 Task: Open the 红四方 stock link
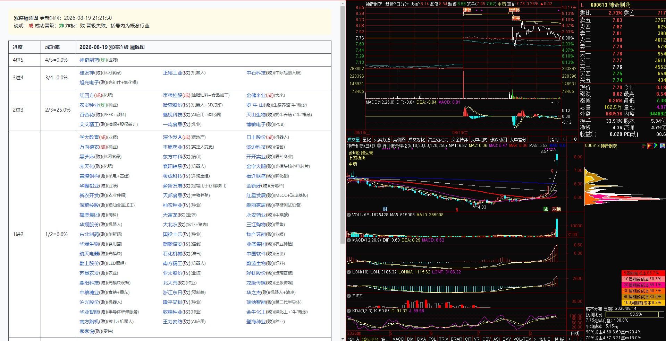pyautogui.click(x=87, y=95)
